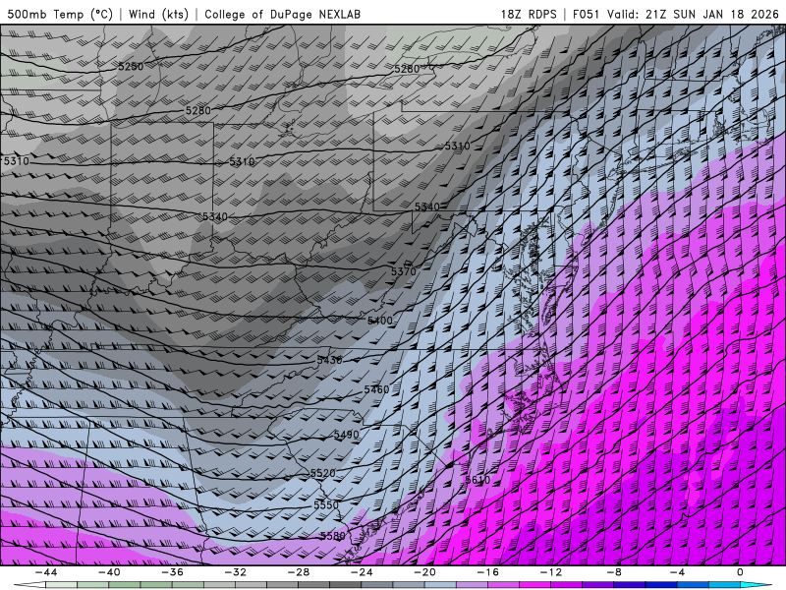Image resolution: width=786 pixels, height=590 pixels.
Task: Click the '500mb Temp (°C)' title text
Action: (60, 14)
